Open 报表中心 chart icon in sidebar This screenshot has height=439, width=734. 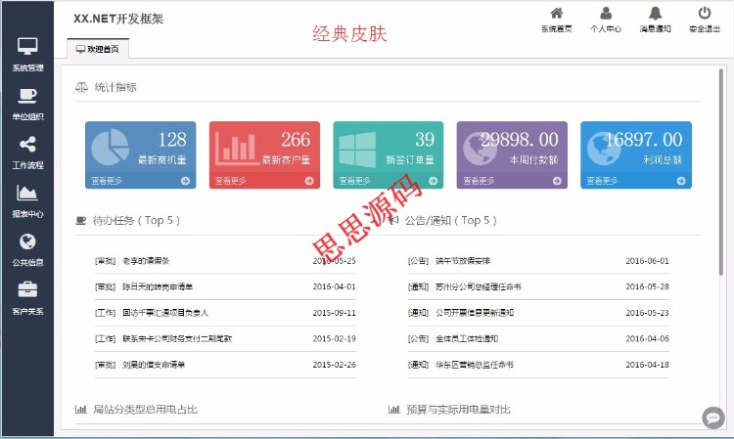[26, 199]
